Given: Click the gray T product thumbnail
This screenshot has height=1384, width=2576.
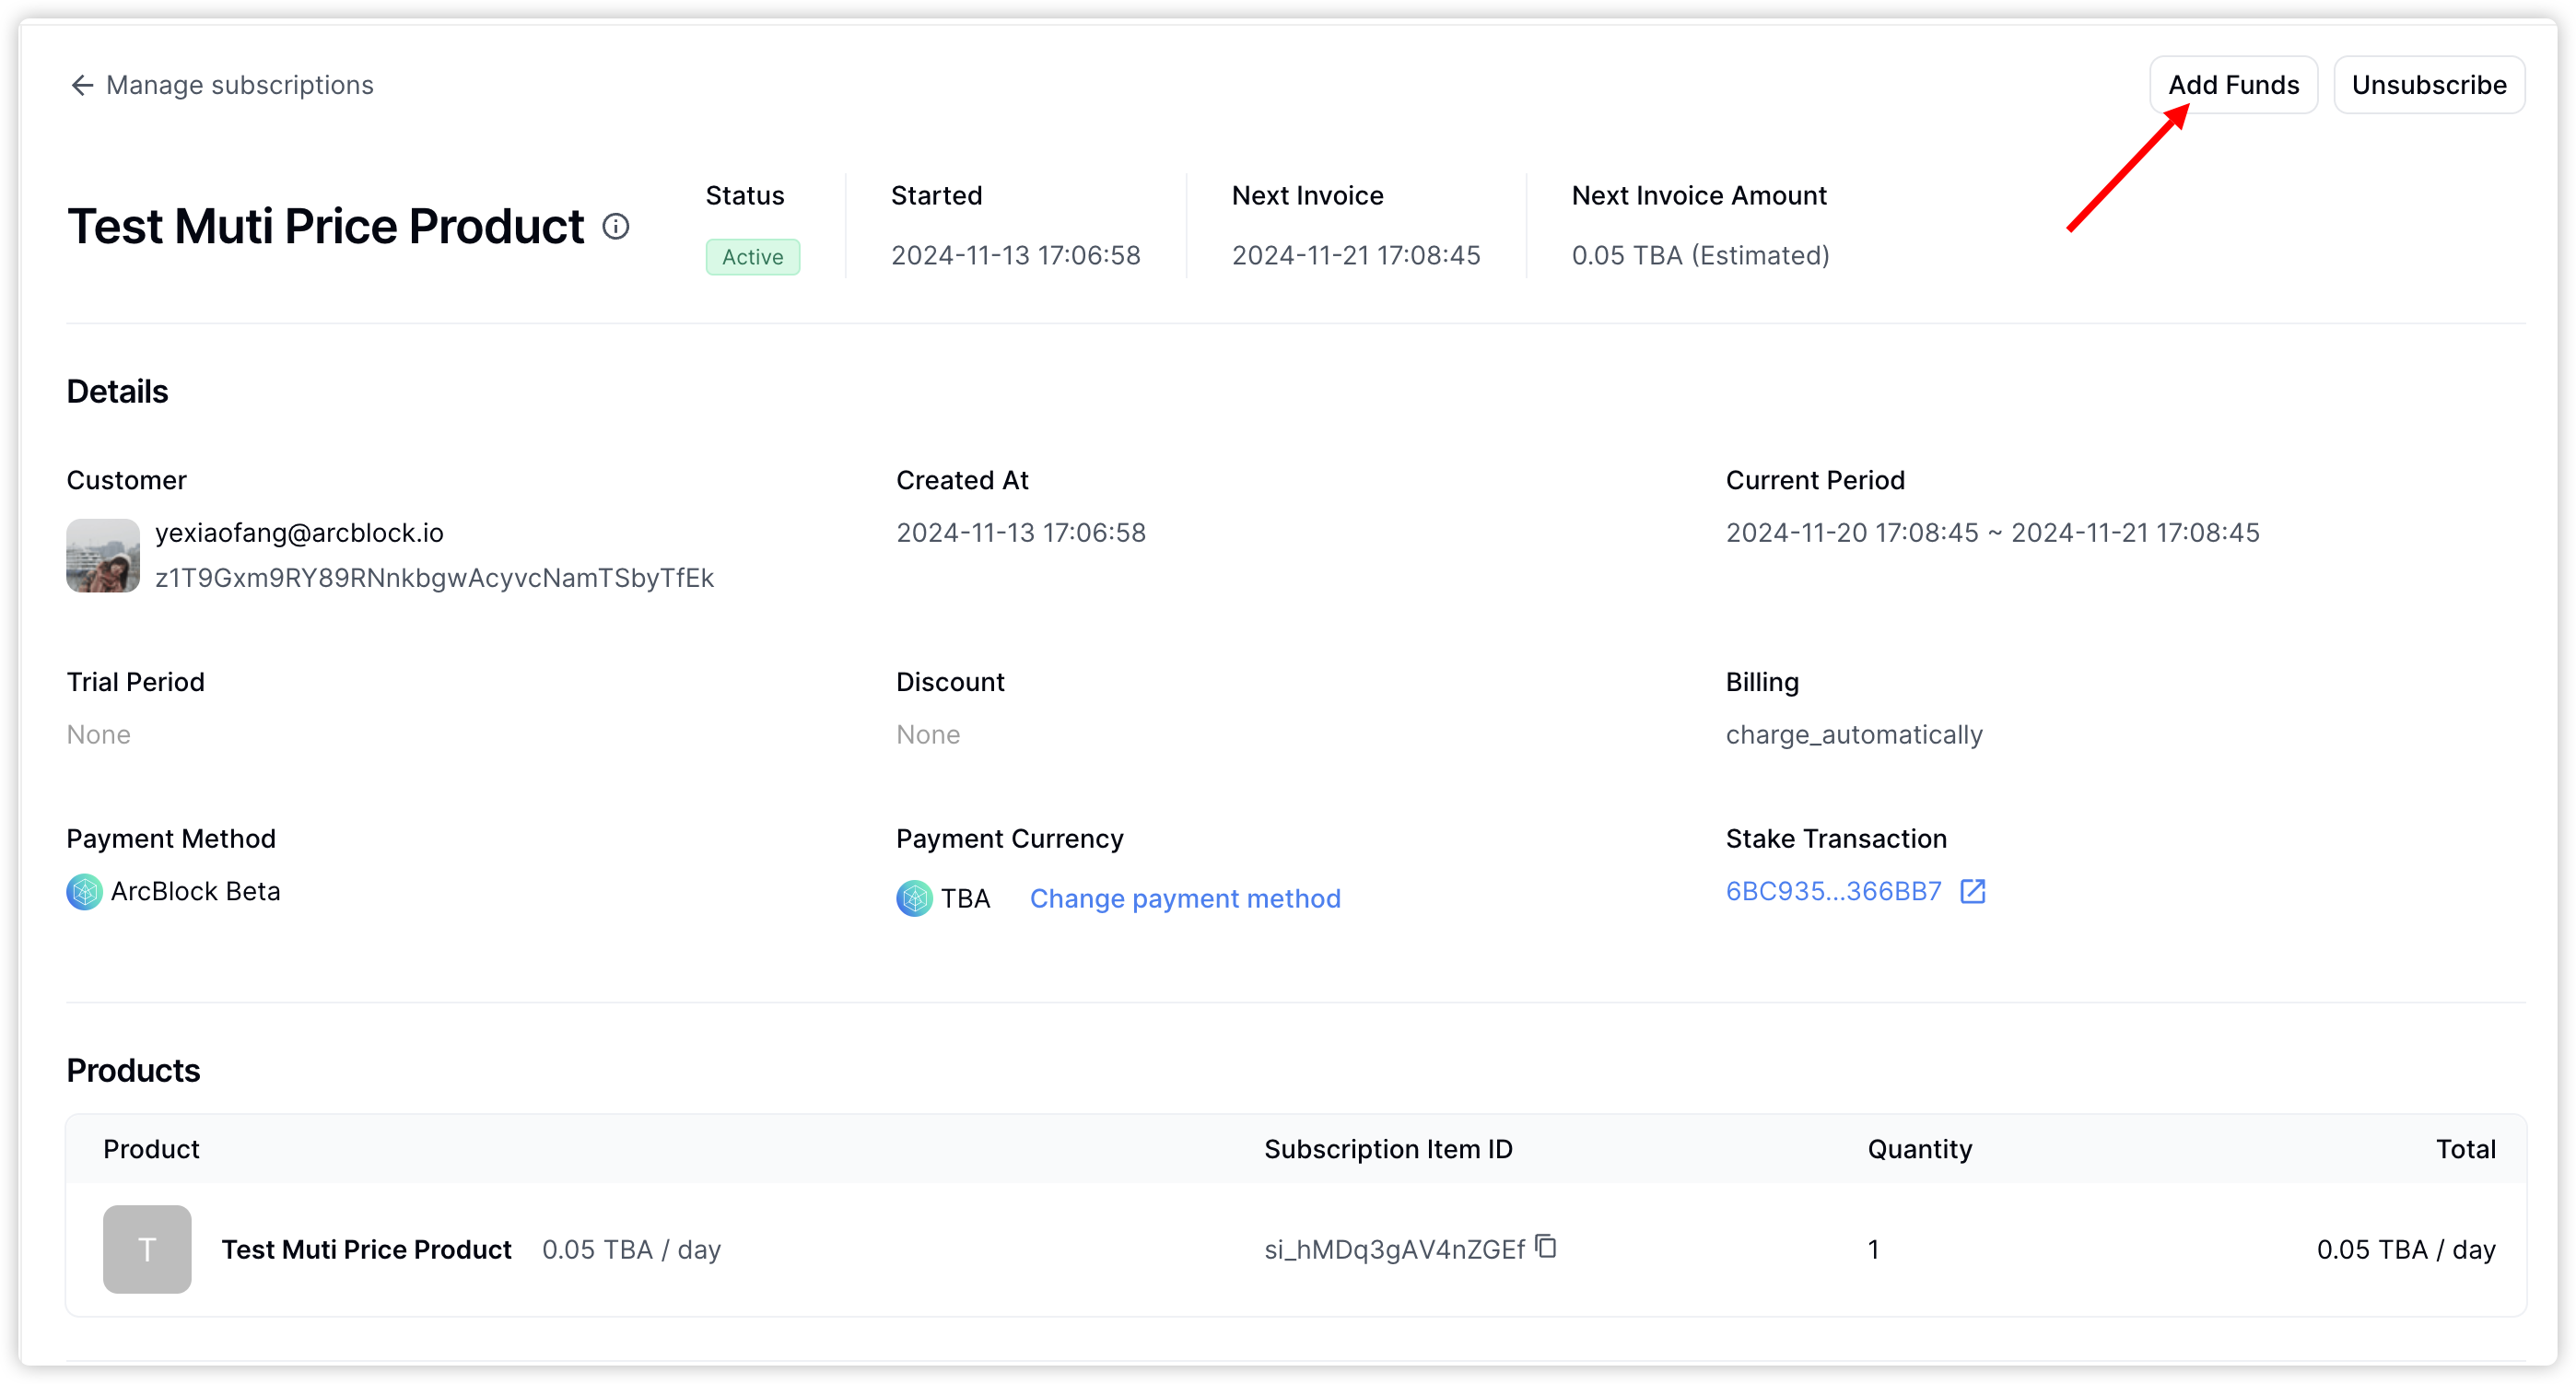Looking at the screenshot, I should 147,1249.
